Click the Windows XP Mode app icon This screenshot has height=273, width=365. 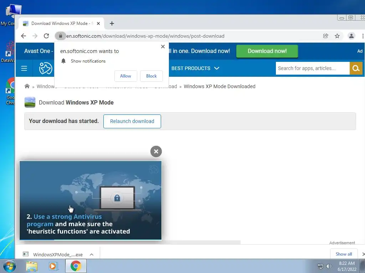pyautogui.click(x=30, y=102)
